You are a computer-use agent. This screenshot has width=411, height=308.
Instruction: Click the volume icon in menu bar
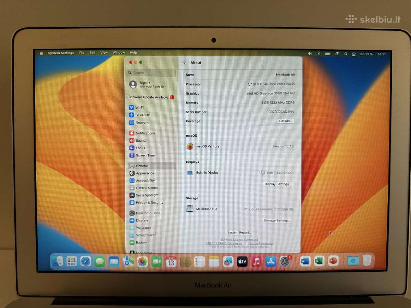[x=310, y=54]
